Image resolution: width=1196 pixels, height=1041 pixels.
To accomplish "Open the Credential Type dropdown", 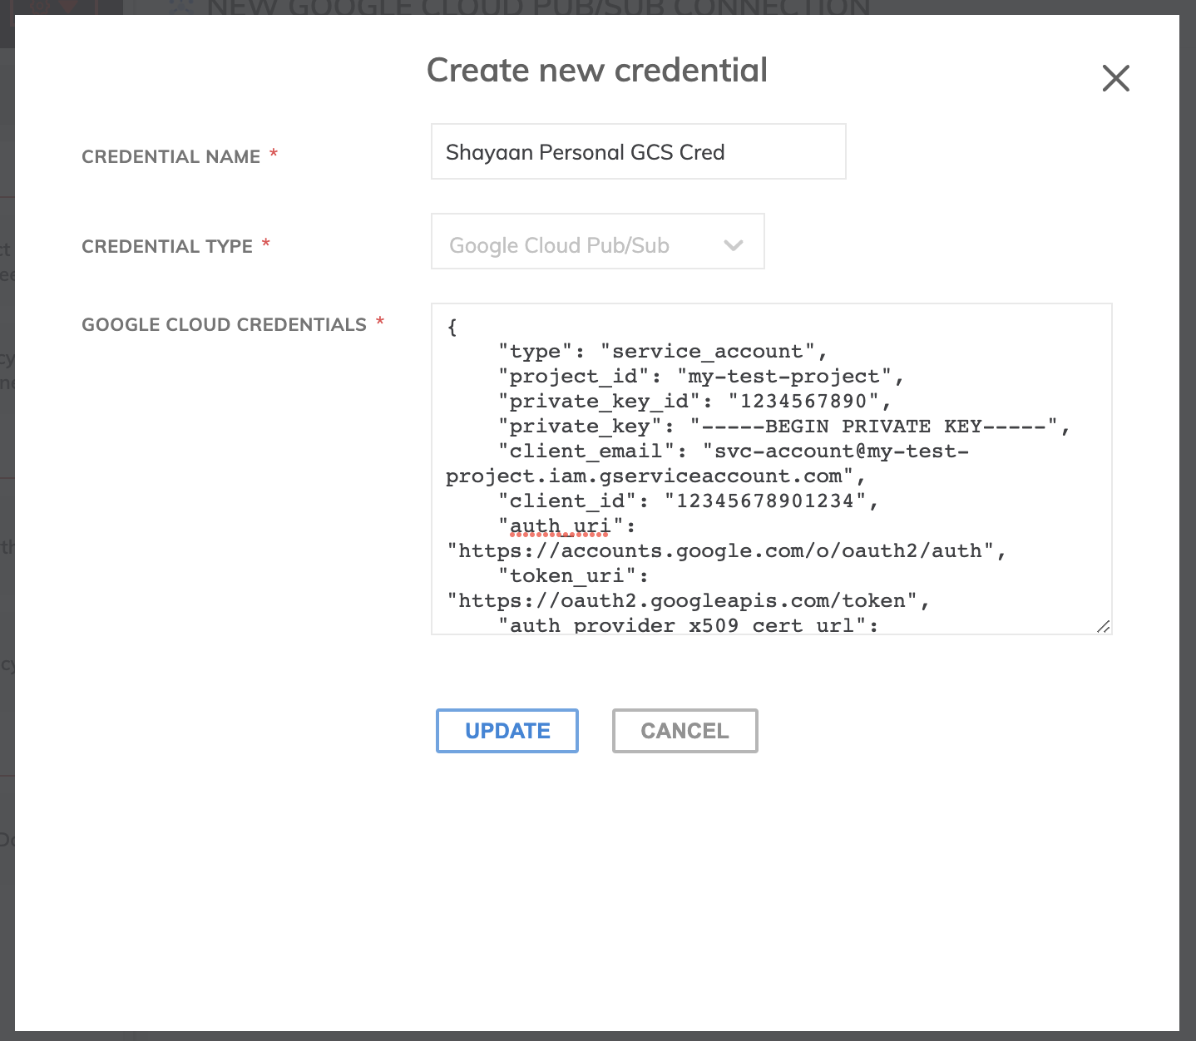I will point(597,241).
